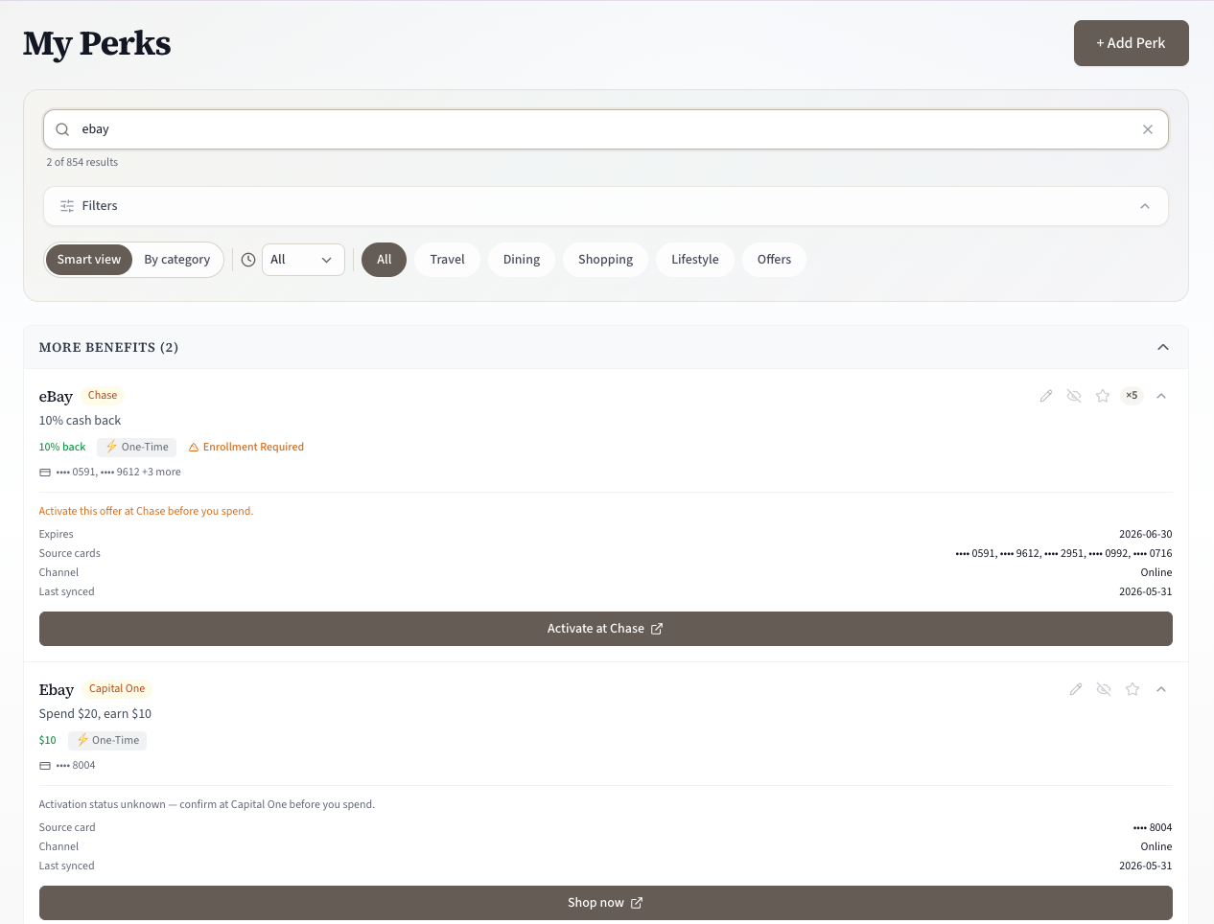This screenshot has height=924, width=1214.
Task: Click 'Spend $20, earn $10' text
Action: (x=95, y=714)
